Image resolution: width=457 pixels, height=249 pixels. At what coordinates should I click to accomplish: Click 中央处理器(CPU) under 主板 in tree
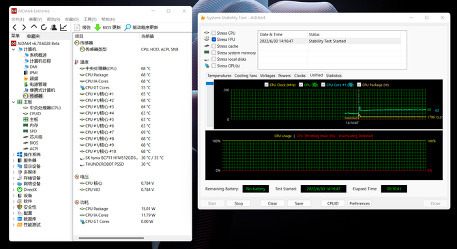(x=42, y=108)
